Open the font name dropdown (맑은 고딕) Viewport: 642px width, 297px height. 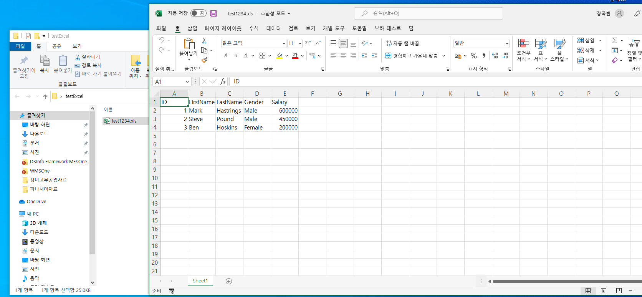[284, 43]
